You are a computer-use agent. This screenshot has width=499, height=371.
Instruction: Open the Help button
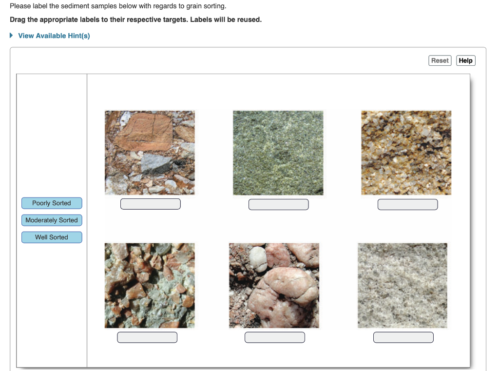465,60
